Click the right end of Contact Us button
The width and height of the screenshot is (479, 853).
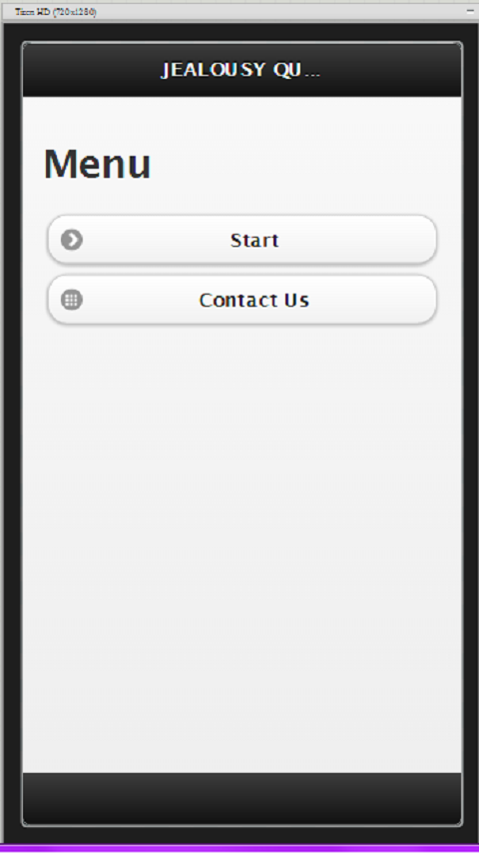(419, 300)
